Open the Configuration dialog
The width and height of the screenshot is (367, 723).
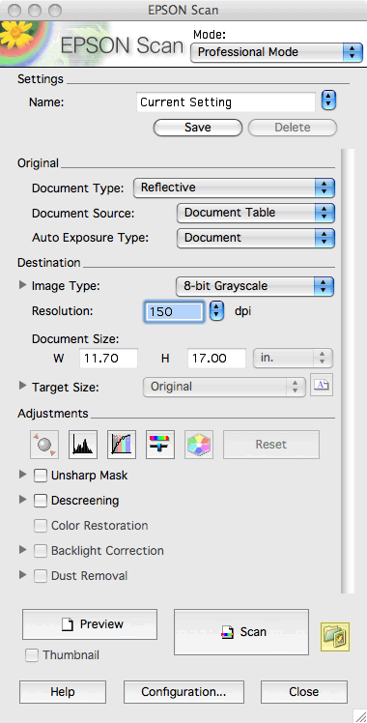tap(183, 692)
